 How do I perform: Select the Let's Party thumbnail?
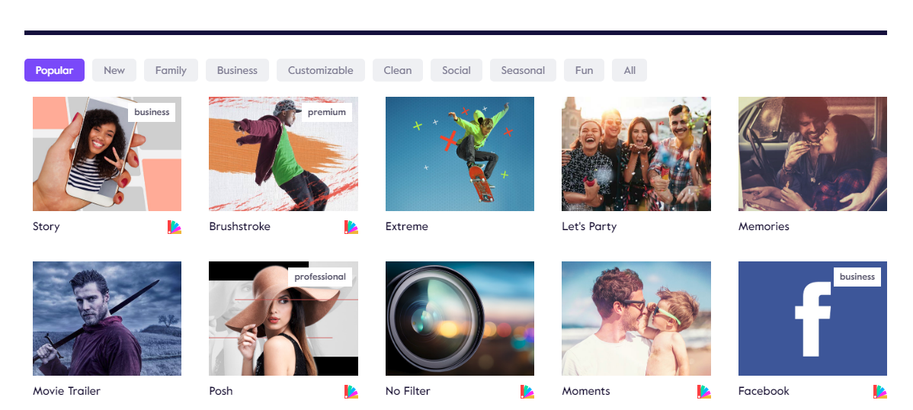click(x=636, y=154)
